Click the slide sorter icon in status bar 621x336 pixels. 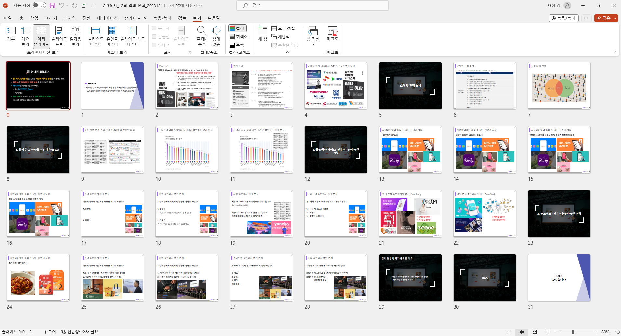point(522,332)
